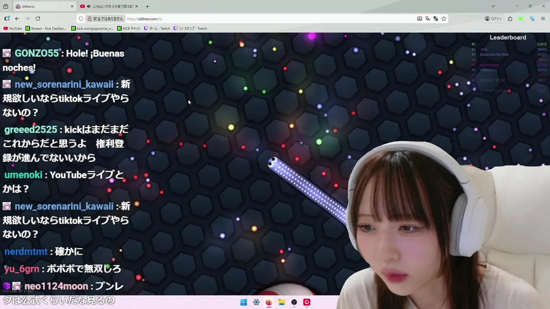
Task: Open the KICK チャット bookmark
Action: [x=129, y=28]
